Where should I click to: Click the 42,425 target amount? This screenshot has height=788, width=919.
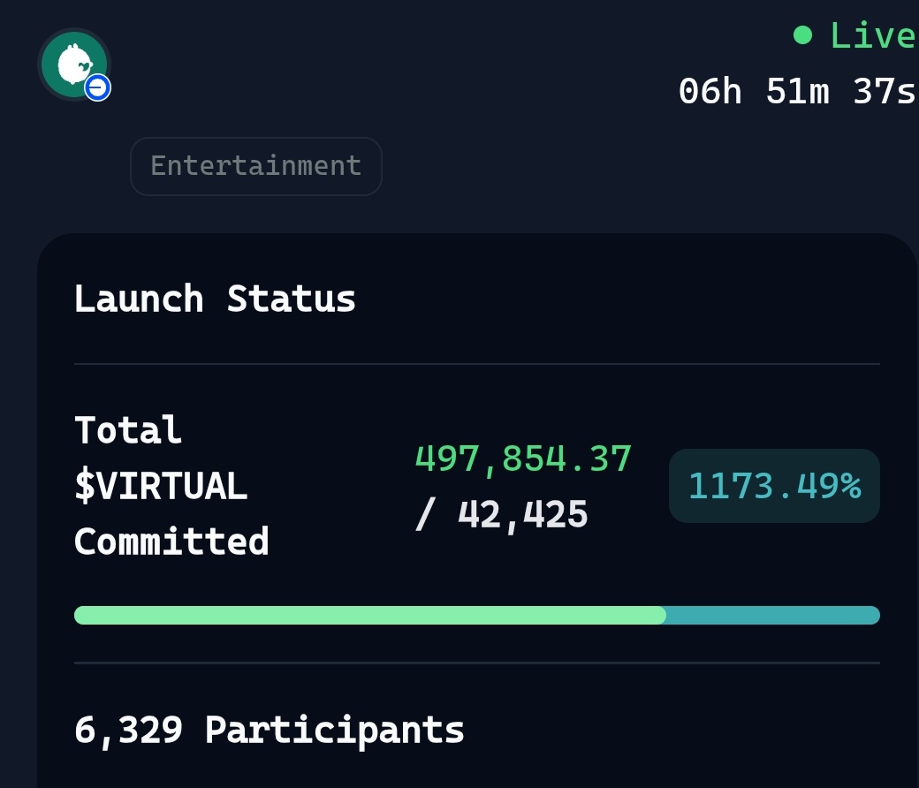(523, 513)
